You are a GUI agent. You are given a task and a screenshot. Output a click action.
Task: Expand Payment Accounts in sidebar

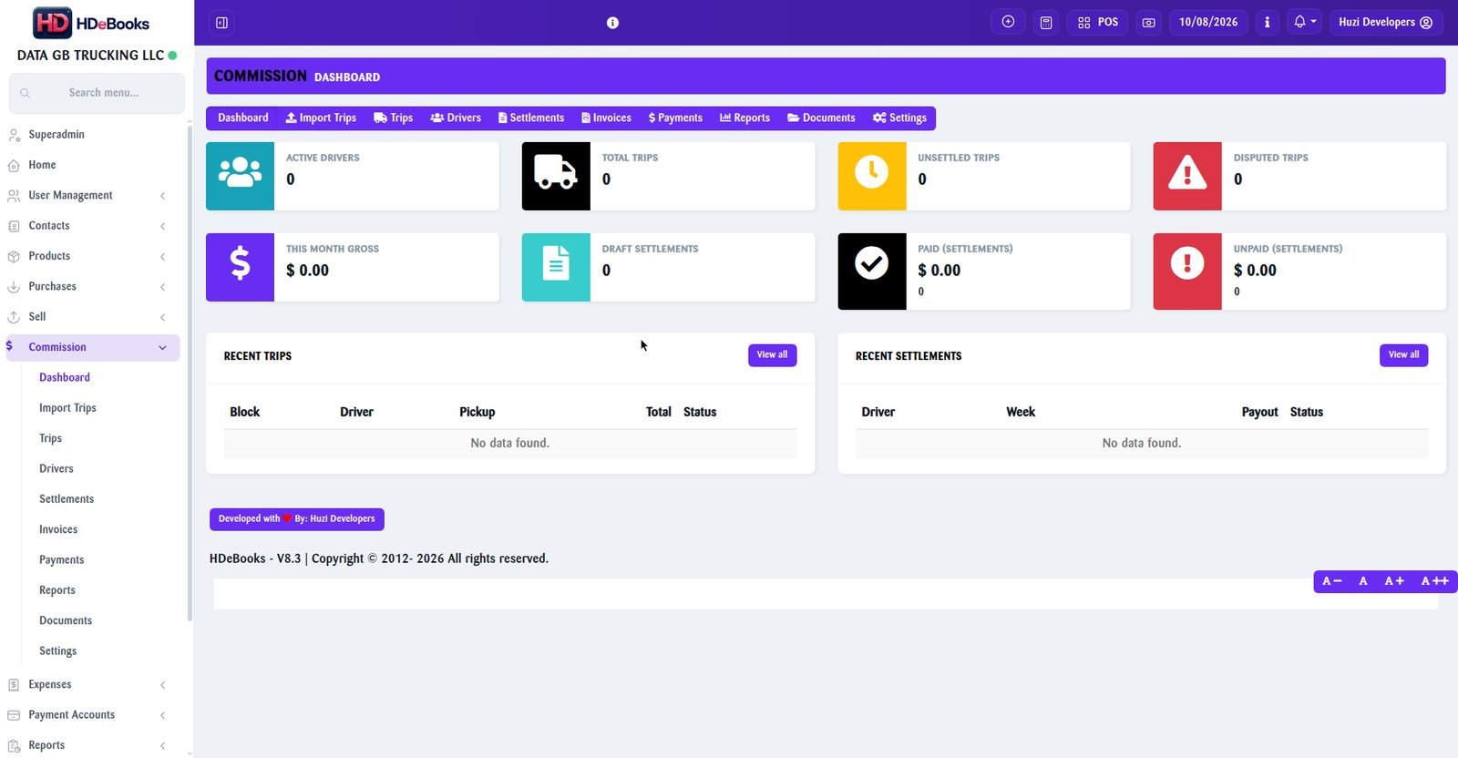(x=91, y=715)
